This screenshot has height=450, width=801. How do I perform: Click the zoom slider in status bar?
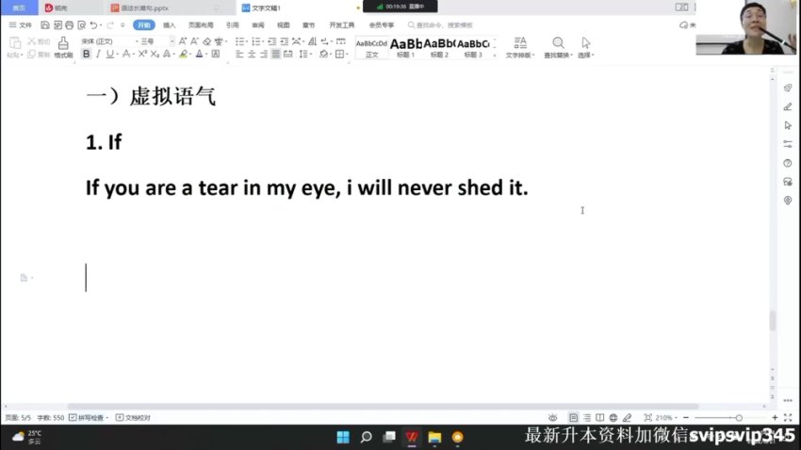click(x=738, y=417)
